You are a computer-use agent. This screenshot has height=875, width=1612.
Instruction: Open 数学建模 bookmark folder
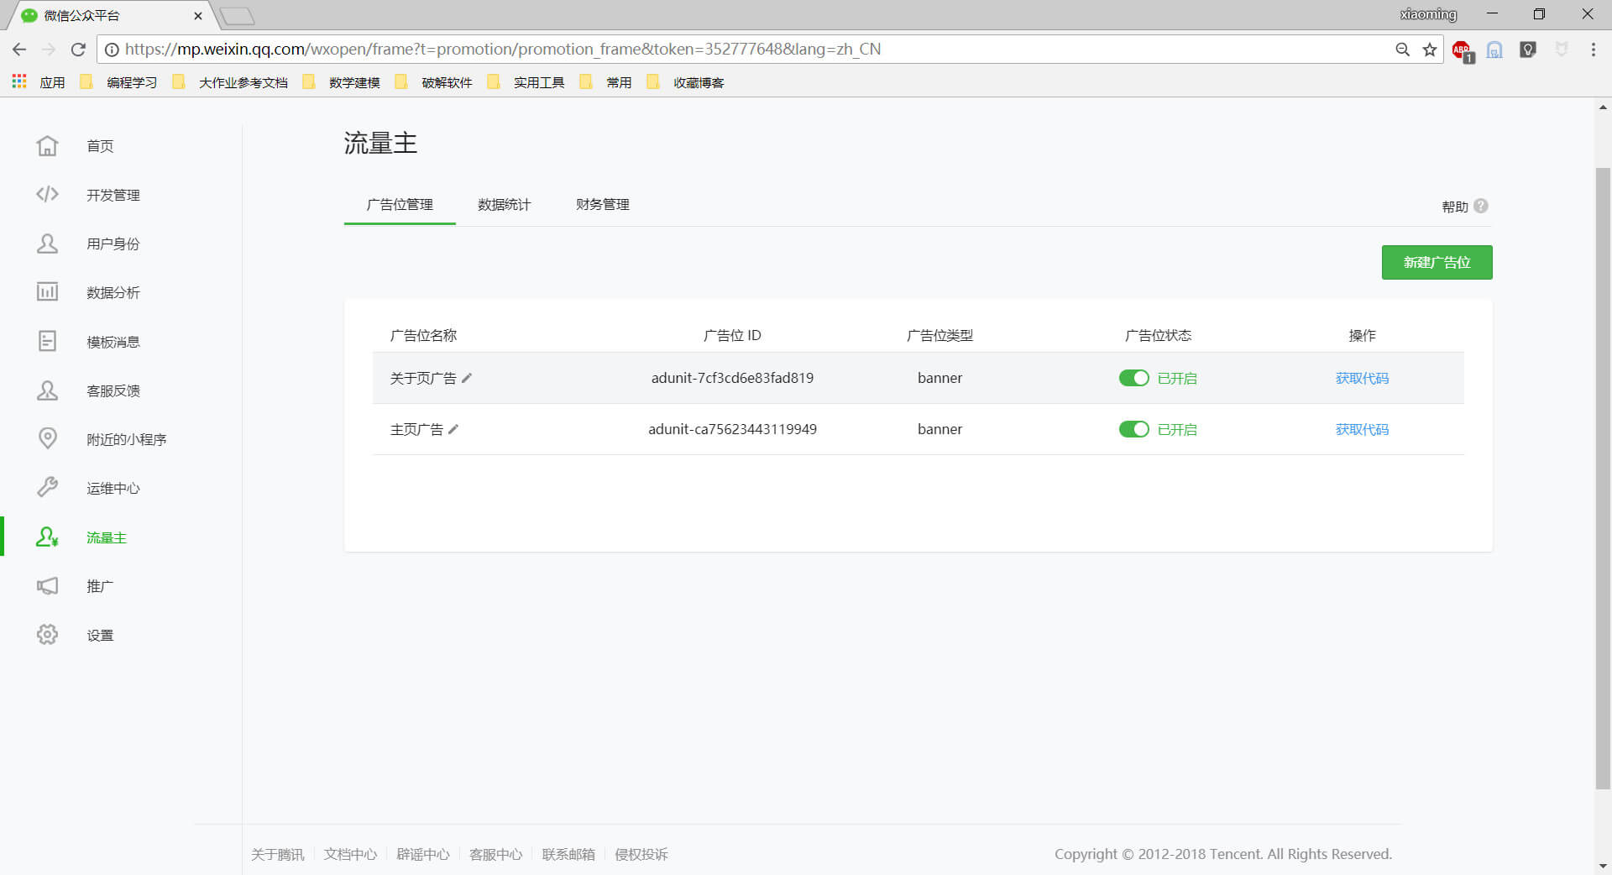(341, 82)
